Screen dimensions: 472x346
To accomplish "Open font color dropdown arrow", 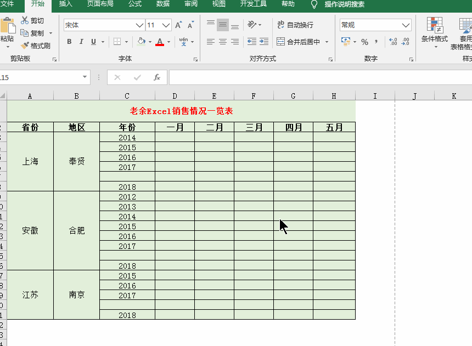I will pyautogui.click(x=169, y=42).
